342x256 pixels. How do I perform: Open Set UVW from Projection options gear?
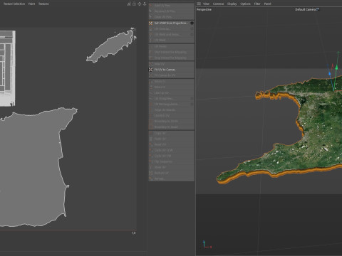(192, 23)
